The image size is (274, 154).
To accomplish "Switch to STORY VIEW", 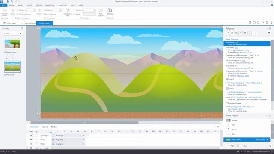I will [x=10, y=23].
